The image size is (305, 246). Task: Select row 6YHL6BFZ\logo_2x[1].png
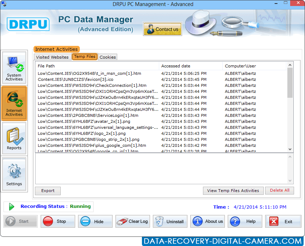(x=161, y=134)
